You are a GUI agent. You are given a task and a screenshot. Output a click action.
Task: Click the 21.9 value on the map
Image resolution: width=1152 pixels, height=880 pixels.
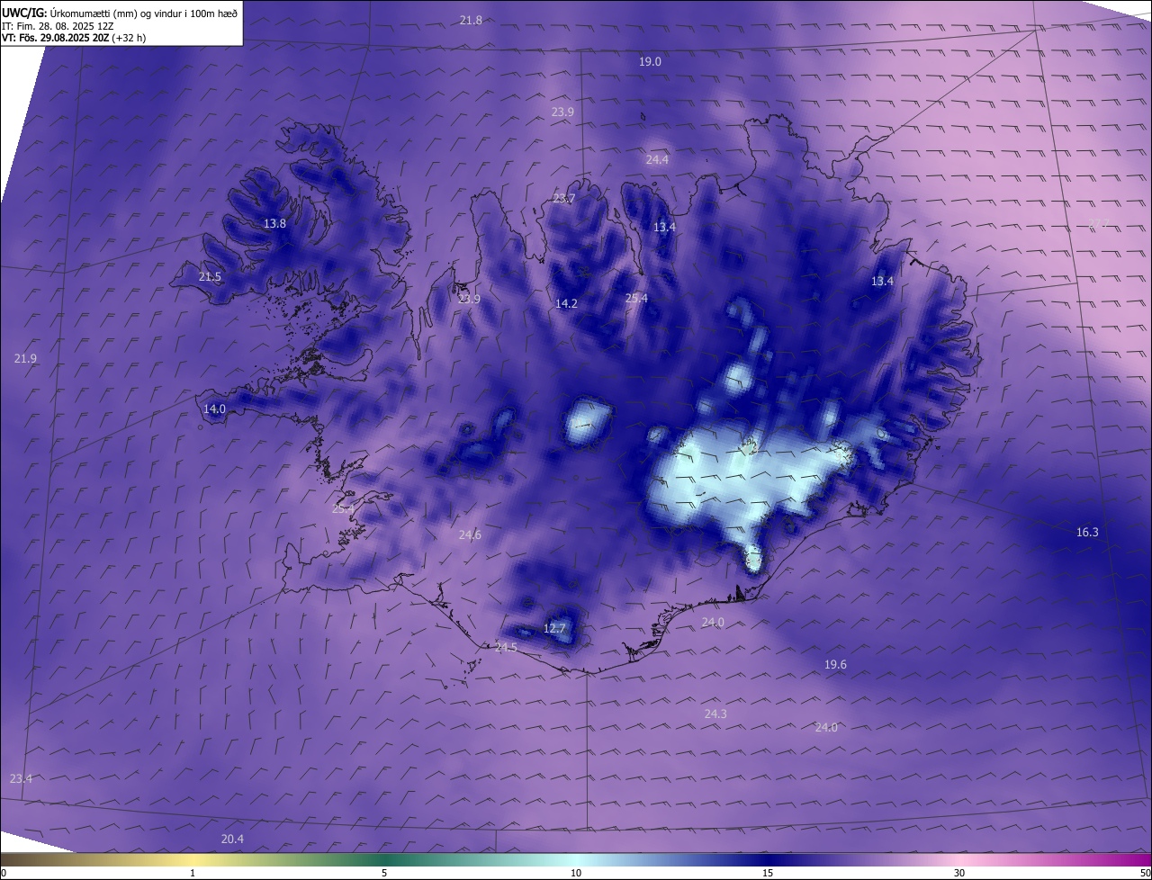(x=25, y=358)
